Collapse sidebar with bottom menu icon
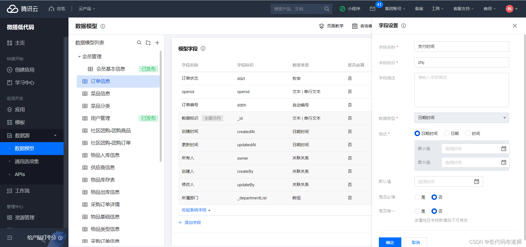This screenshot has height=247, width=526. tap(10, 238)
